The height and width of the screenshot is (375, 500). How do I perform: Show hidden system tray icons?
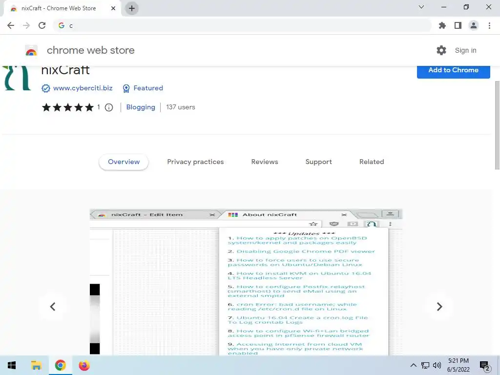(x=413, y=365)
